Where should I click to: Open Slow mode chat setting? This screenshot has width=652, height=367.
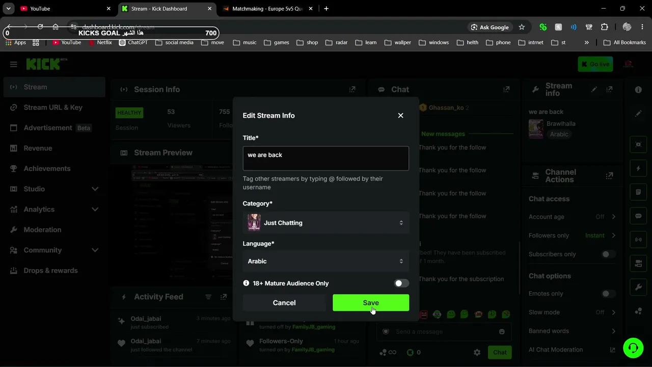coord(572,312)
